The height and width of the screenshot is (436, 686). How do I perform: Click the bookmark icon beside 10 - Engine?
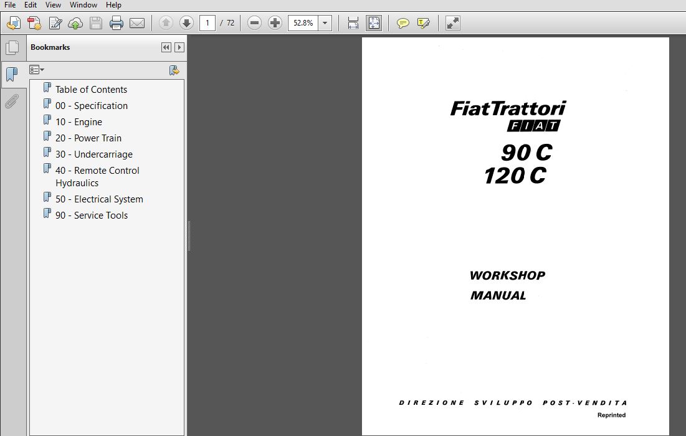[47, 120]
